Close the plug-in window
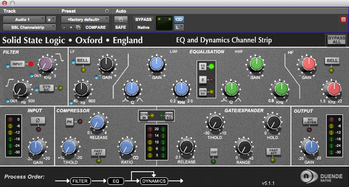 pyautogui.click(x=5, y=3)
